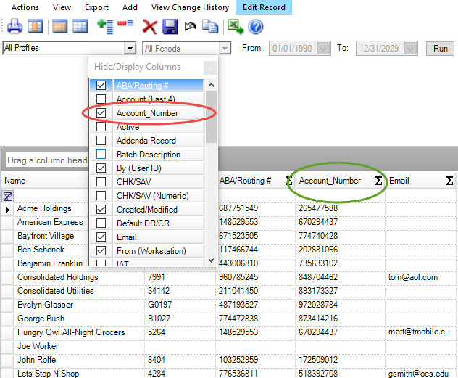Click the Print icon in toolbar
Image resolution: width=458 pixels, height=378 pixels.
coord(14,28)
